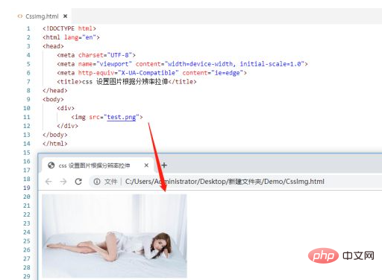Close the browser tab with the css title
Image resolution: width=382 pixels, height=280 pixels.
[x=146, y=165]
